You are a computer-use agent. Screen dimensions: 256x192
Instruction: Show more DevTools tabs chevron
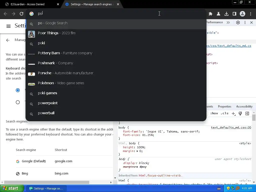click(x=228, y=22)
